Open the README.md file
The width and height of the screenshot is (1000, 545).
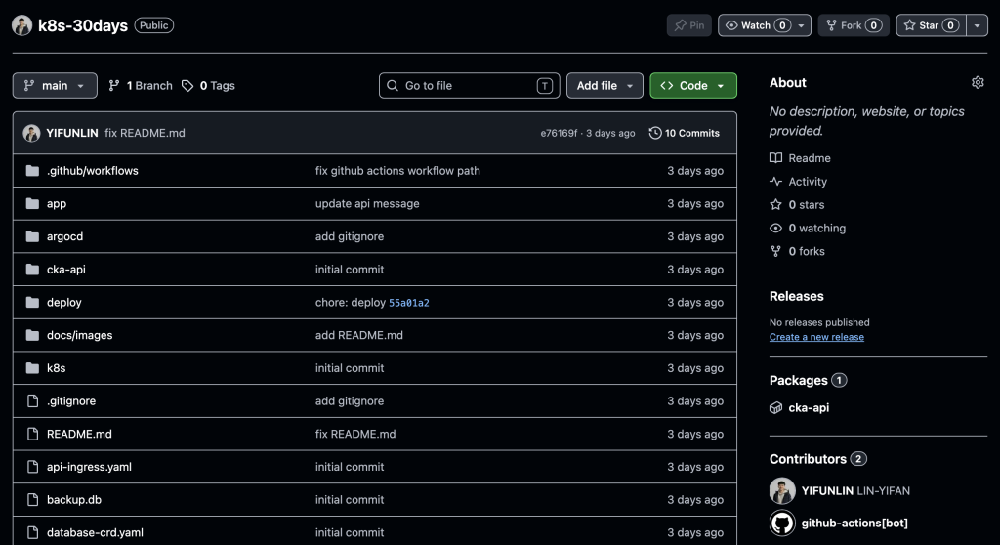coord(79,434)
